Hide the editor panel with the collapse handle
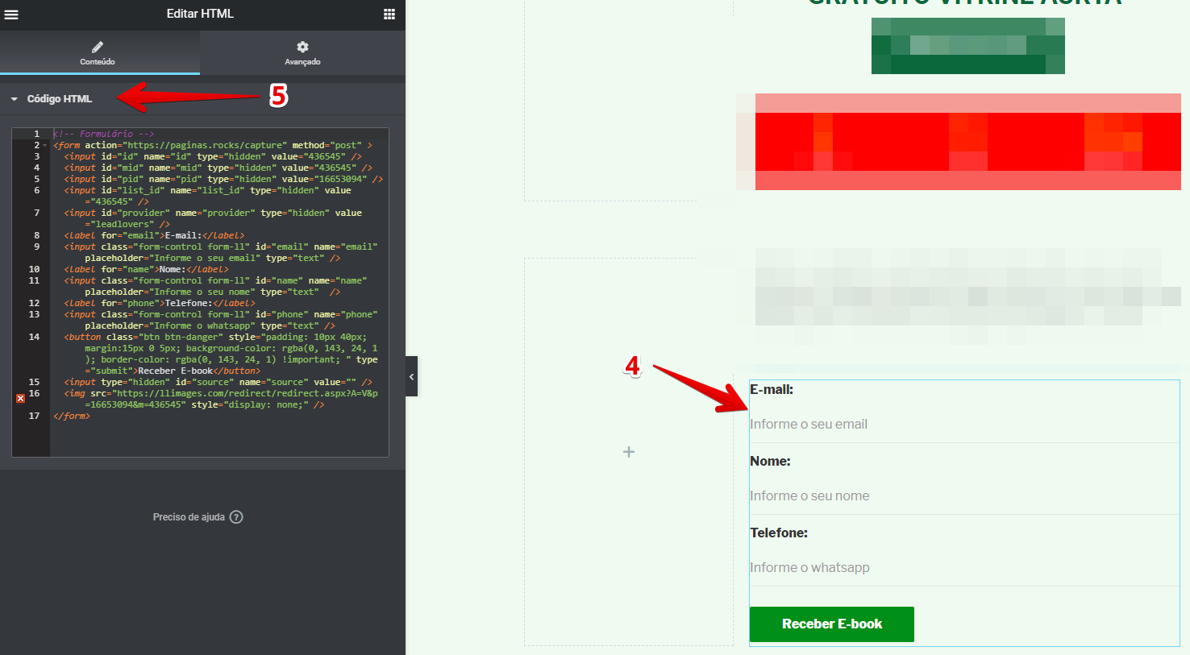The width and height of the screenshot is (1190, 655). (411, 376)
